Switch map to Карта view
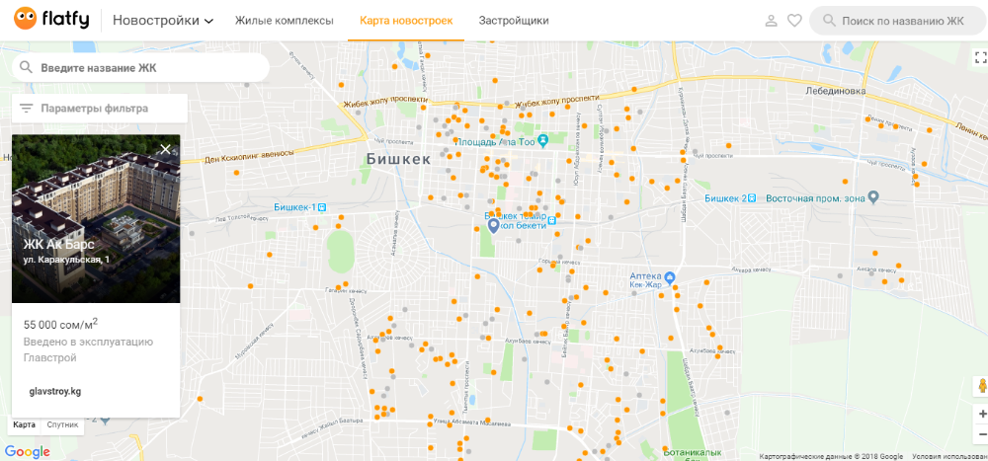This screenshot has height=461, width=988. [x=25, y=424]
